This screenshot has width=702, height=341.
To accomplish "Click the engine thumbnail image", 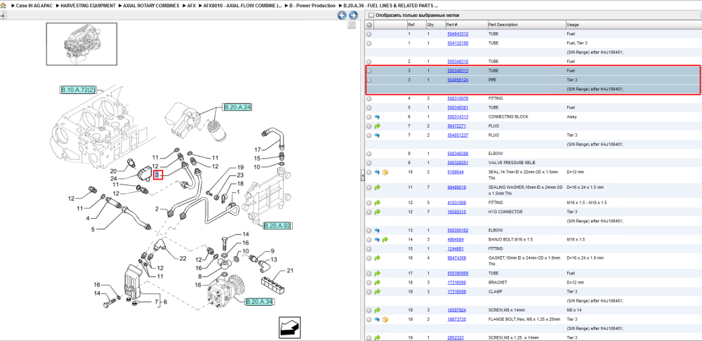I will click(81, 44).
